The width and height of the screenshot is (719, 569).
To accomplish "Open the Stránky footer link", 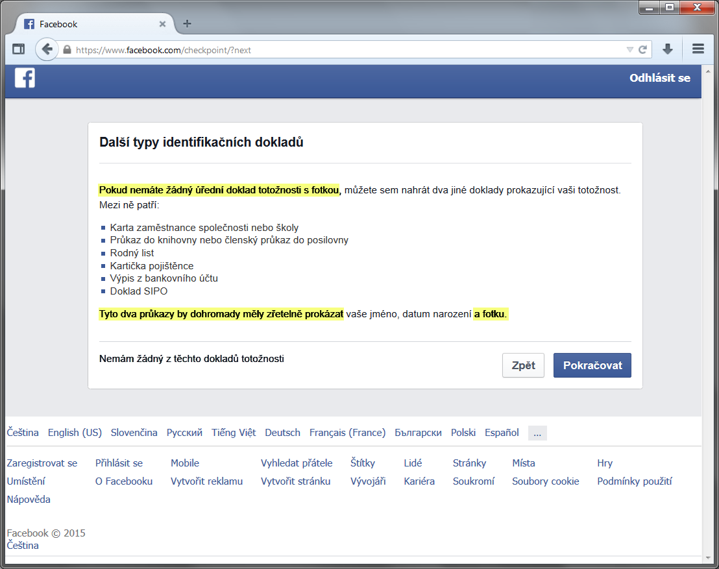I will (469, 463).
